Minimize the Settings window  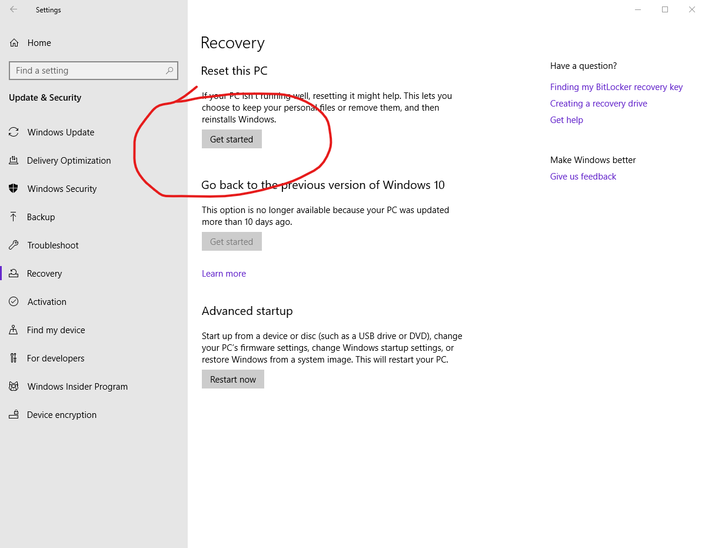[637, 9]
